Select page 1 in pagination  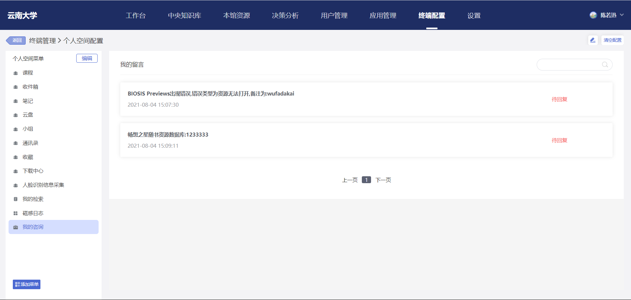[366, 180]
